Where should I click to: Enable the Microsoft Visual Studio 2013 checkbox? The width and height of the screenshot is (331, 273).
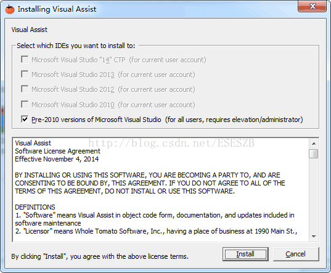(x=25, y=75)
